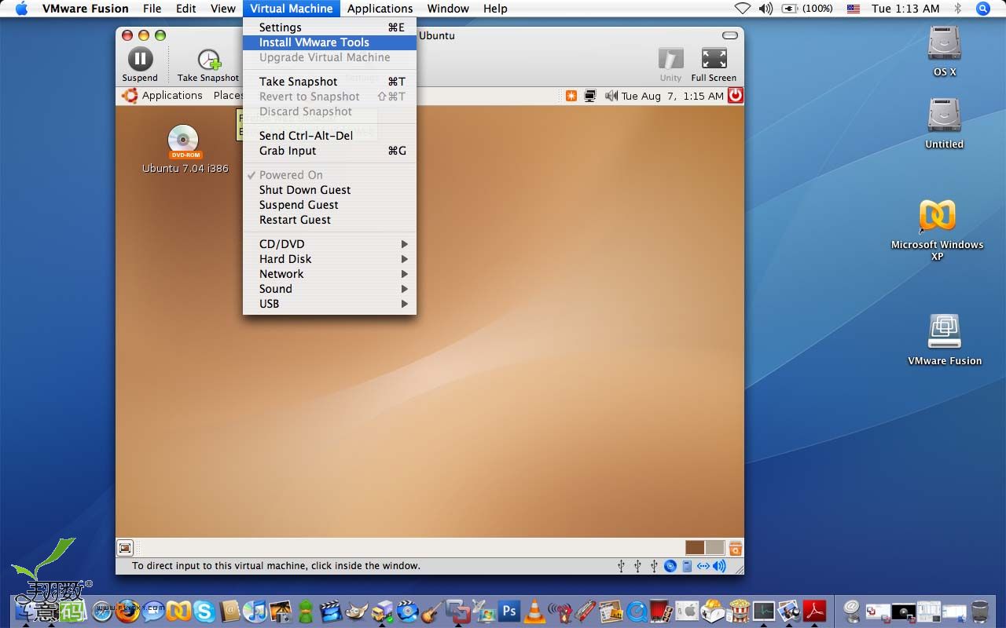Click the hard disk status bar icon

point(687,566)
